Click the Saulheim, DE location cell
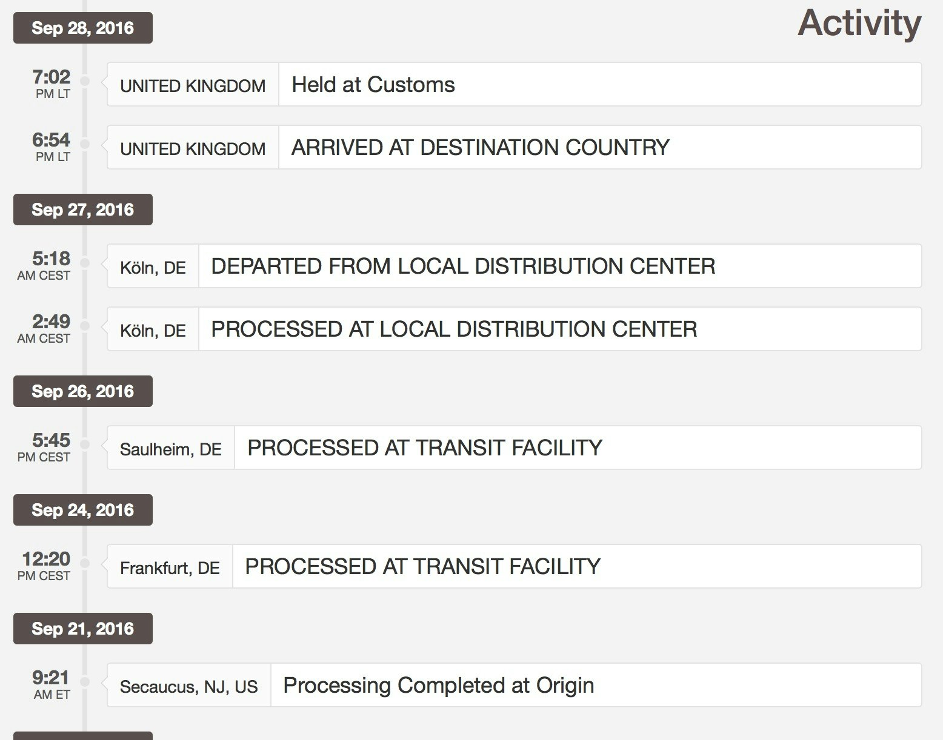 tap(171, 449)
